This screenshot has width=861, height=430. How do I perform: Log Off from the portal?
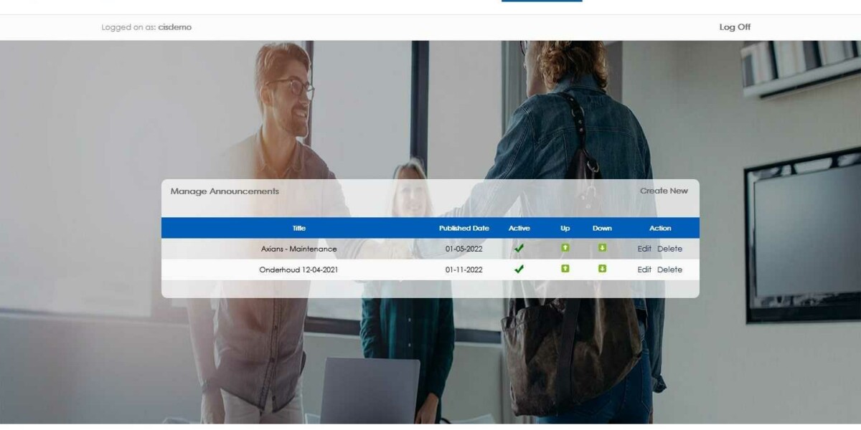coord(735,27)
